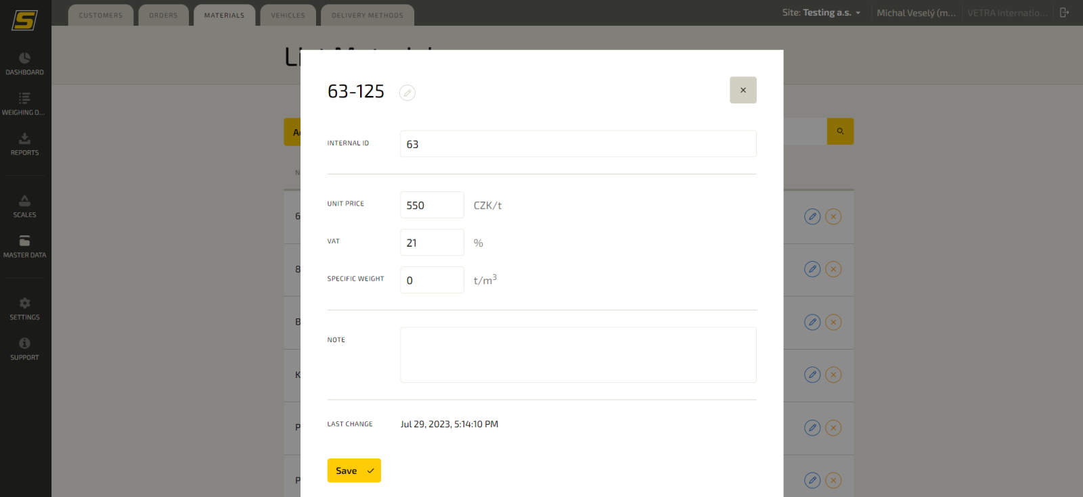The height and width of the screenshot is (497, 1083).
Task: Delete the fourth material row with the X icon
Action: click(833, 375)
